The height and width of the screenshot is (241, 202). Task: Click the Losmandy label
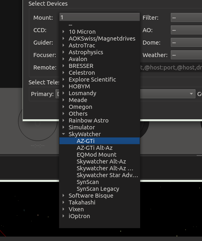82,93
